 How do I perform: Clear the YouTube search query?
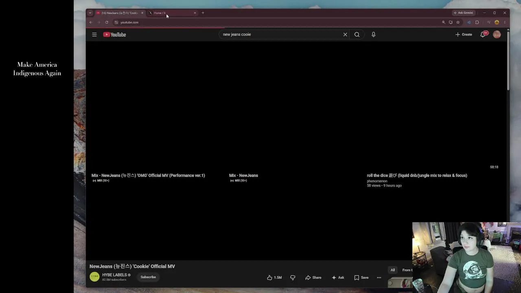(345, 35)
